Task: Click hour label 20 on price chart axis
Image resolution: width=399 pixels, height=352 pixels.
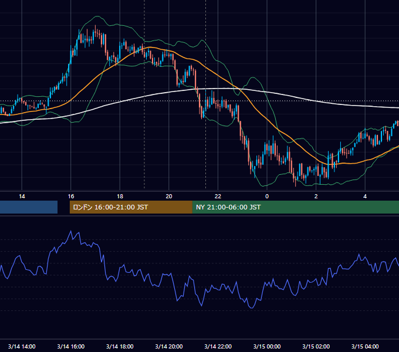Action: pos(169,197)
